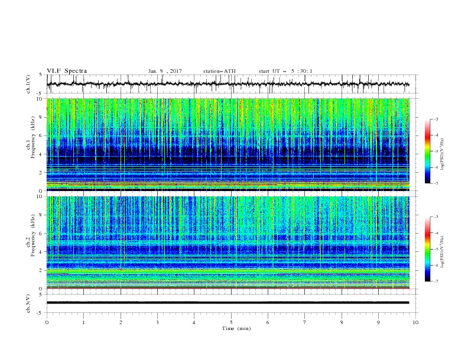Pick the ch.2 PSD color scale bar
This screenshot has height=362, width=468.
[427, 249]
